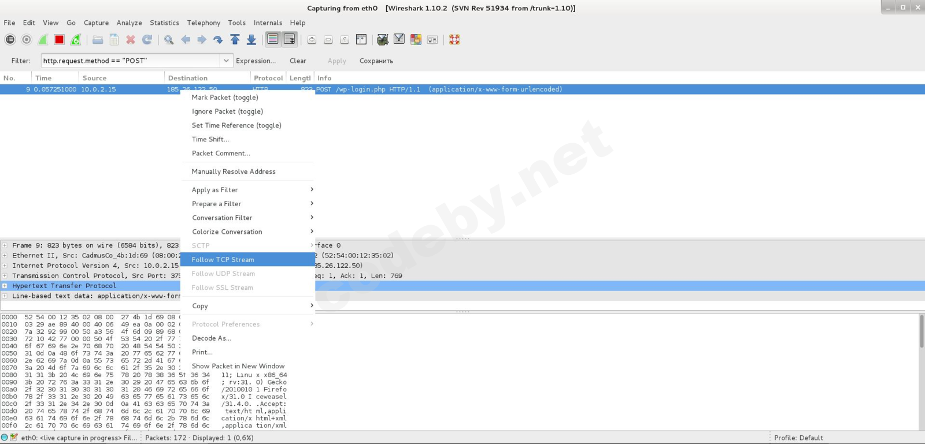This screenshot has height=444, width=925.
Task: Expand the Hypertext Transfer Protocol node
Action: [x=5, y=286]
